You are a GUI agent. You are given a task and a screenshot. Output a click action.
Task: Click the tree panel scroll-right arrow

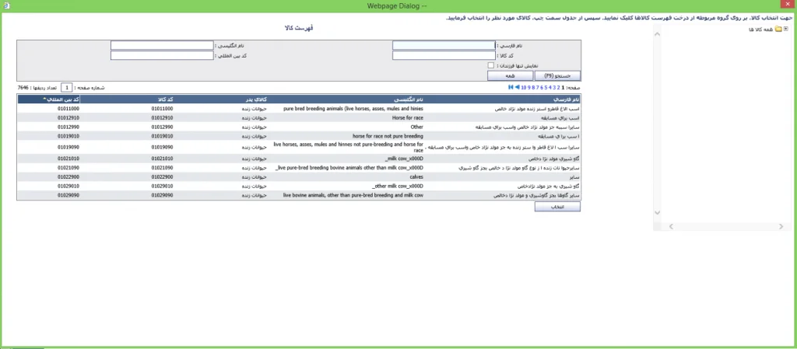point(781,226)
